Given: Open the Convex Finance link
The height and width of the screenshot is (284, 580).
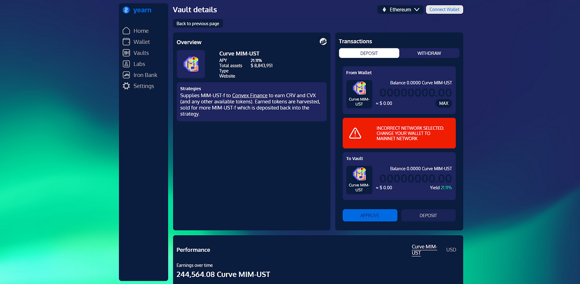Looking at the screenshot, I should point(250,95).
